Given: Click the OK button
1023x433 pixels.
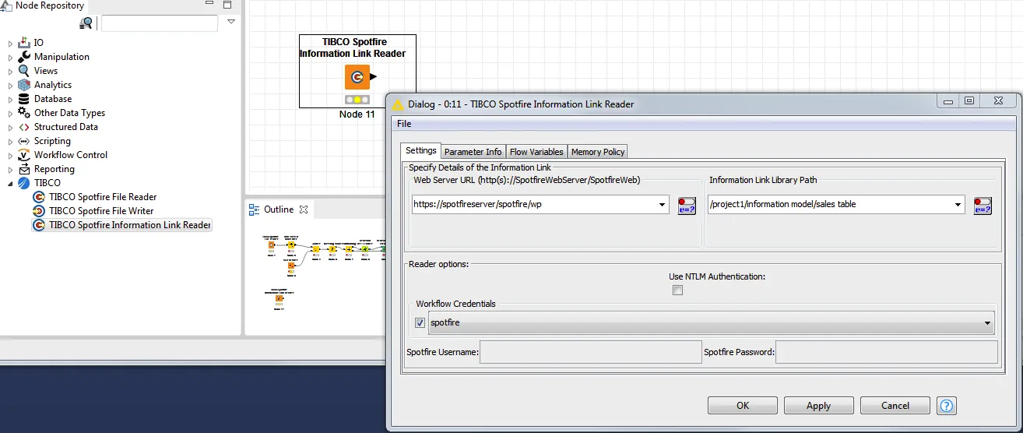Looking at the screenshot, I should click(x=743, y=406).
